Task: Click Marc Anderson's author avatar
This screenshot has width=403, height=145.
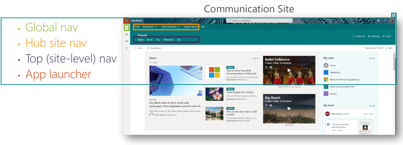Action: pos(152,115)
